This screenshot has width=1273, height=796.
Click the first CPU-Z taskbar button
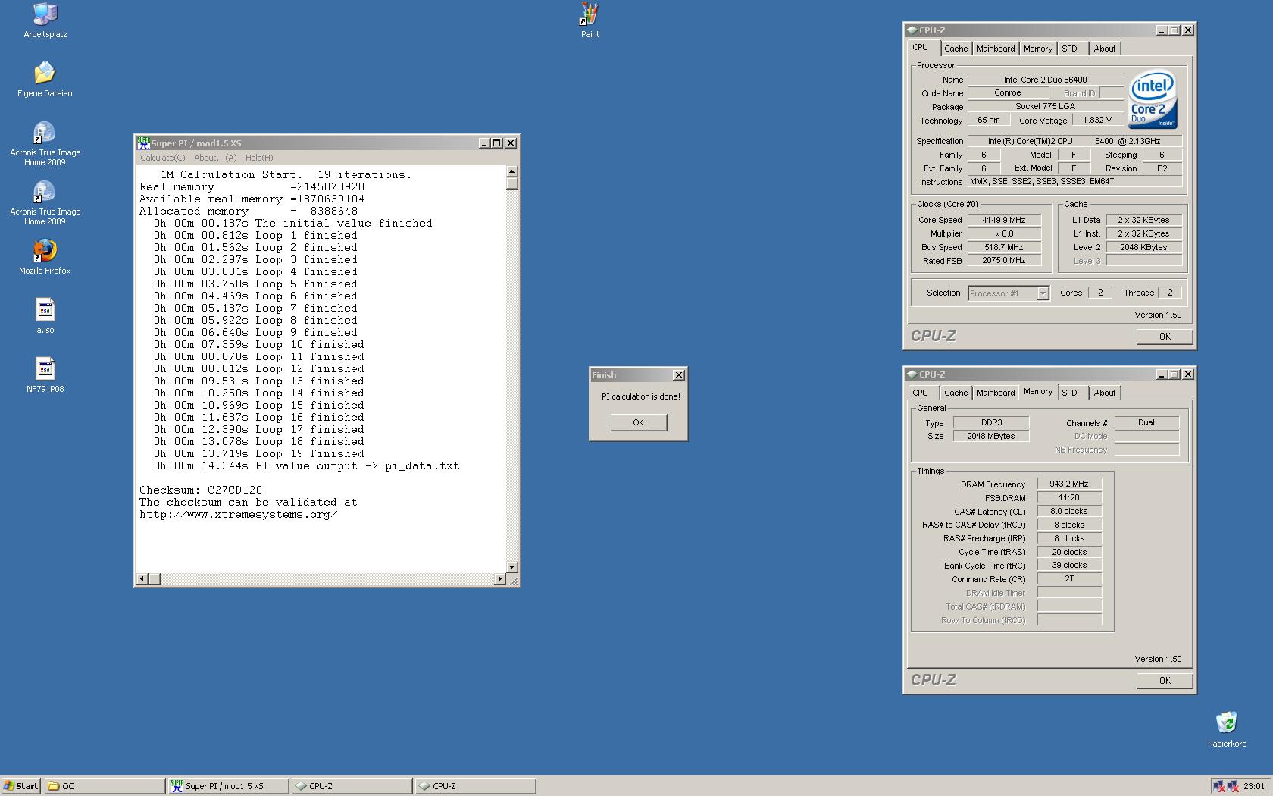click(x=352, y=786)
